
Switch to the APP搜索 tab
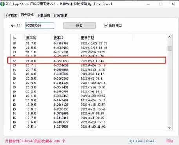click(x=12, y=15)
